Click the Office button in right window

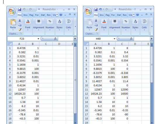tap(88, 11)
